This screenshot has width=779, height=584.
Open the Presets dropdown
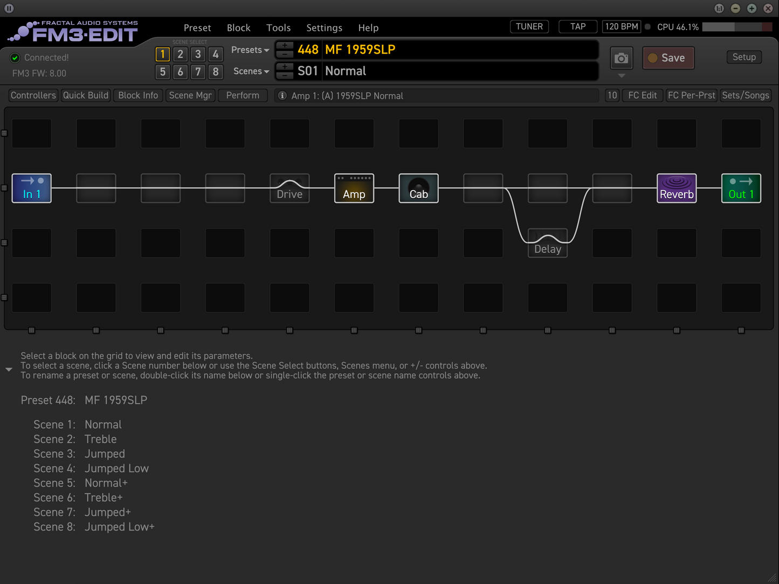[250, 50]
